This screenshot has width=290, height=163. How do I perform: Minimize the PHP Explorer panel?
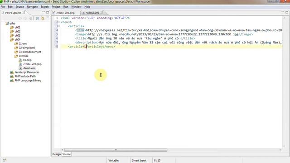pyautogui.click(x=43, y=12)
